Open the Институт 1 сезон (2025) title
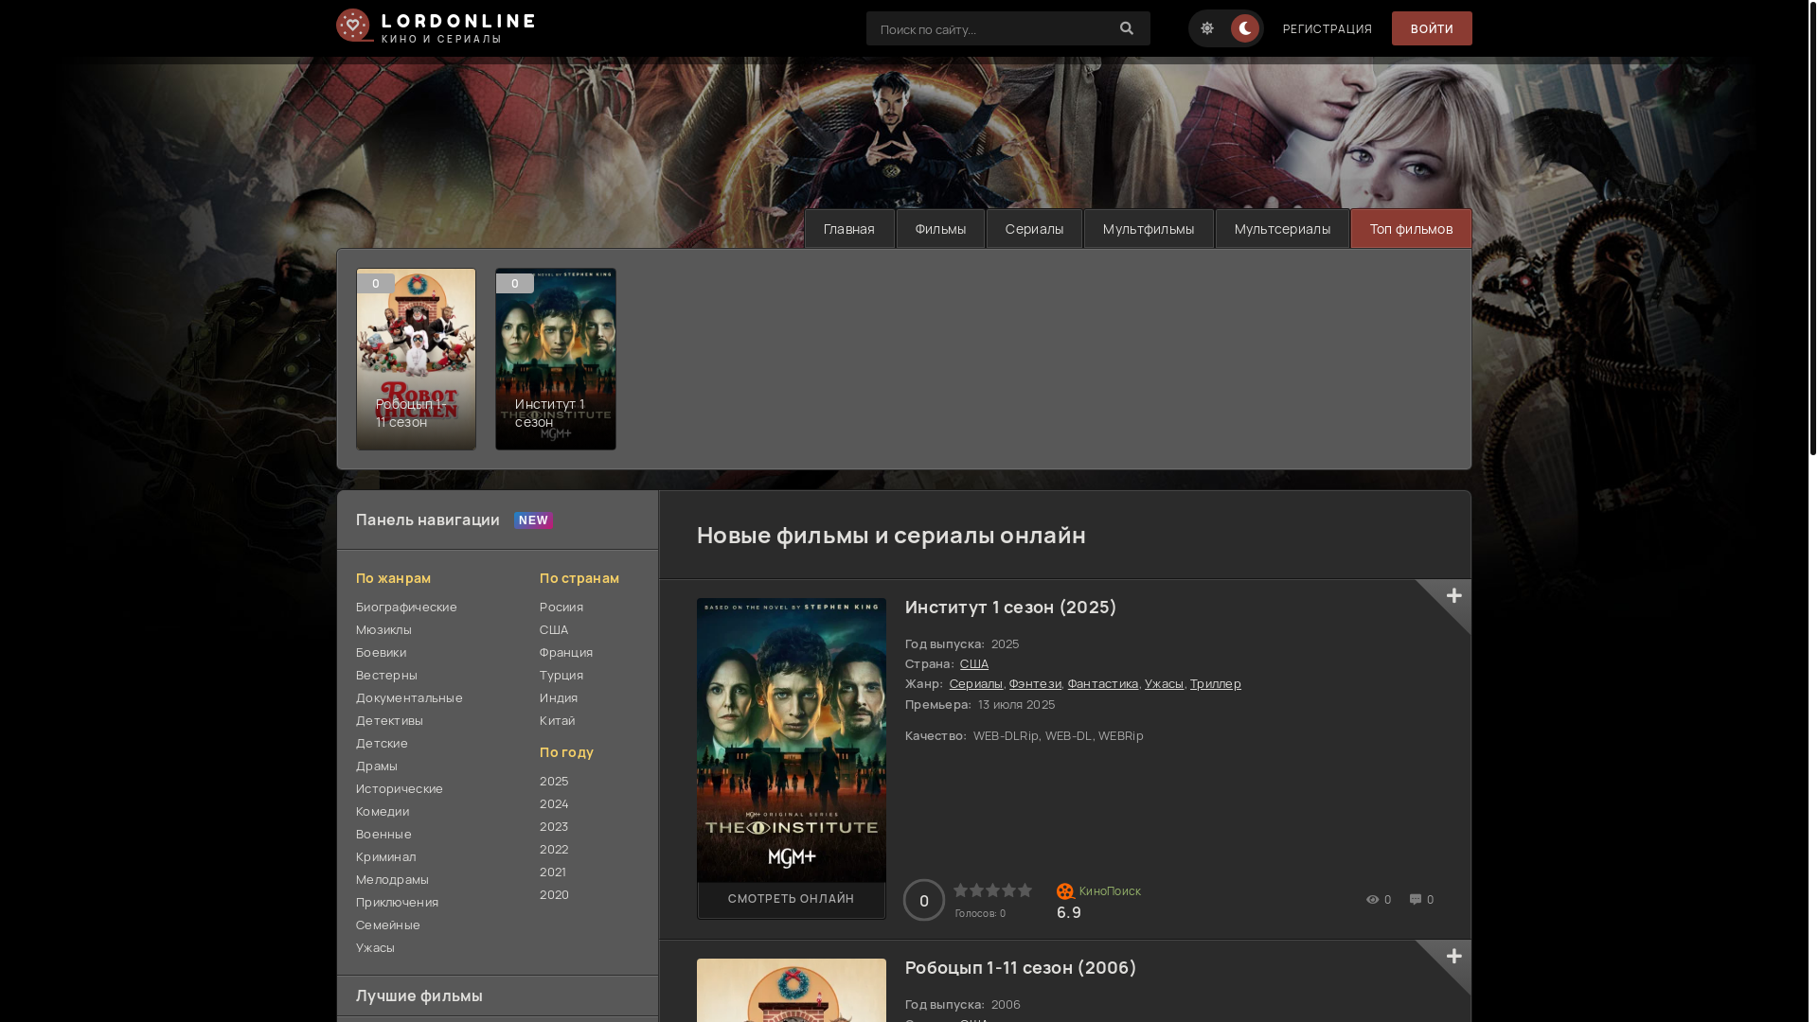This screenshot has width=1818, height=1022. pos(1010,607)
